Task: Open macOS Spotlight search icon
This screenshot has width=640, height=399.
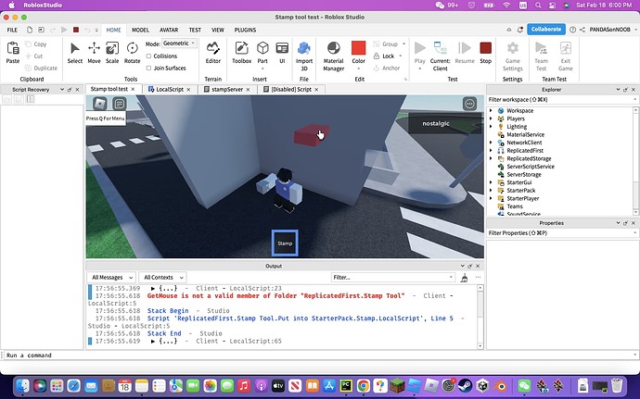Action: tap(538, 6)
